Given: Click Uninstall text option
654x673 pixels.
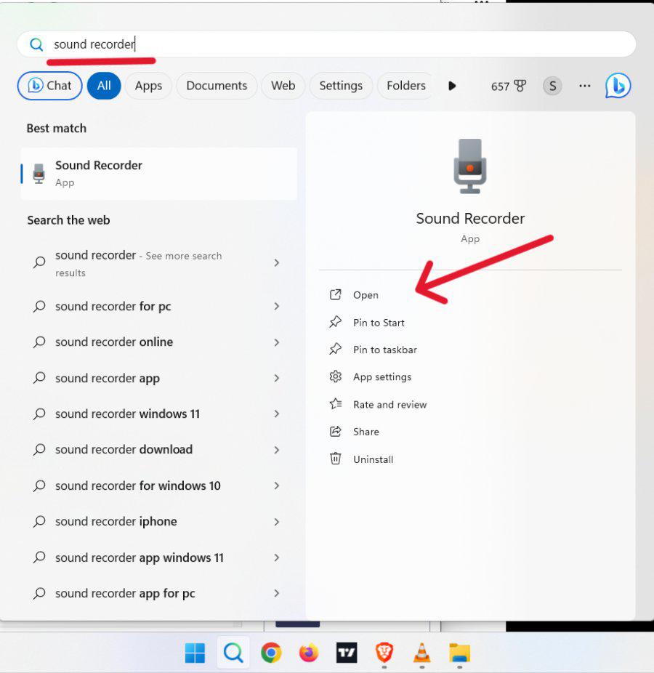Looking at the screenshot, I should tap(373, 459).
